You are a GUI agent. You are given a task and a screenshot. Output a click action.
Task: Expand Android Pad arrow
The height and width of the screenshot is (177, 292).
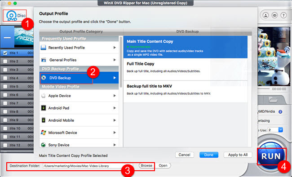[115, 108]
